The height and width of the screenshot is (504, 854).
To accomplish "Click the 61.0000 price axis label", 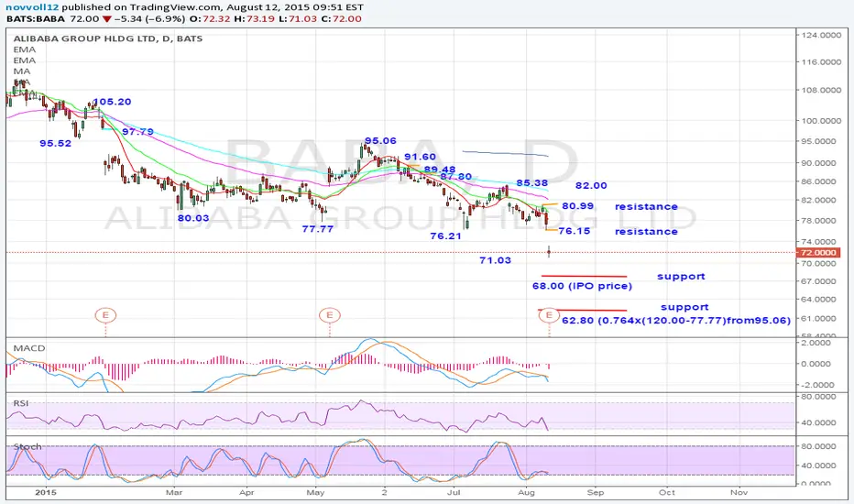I will click(818, 318).
